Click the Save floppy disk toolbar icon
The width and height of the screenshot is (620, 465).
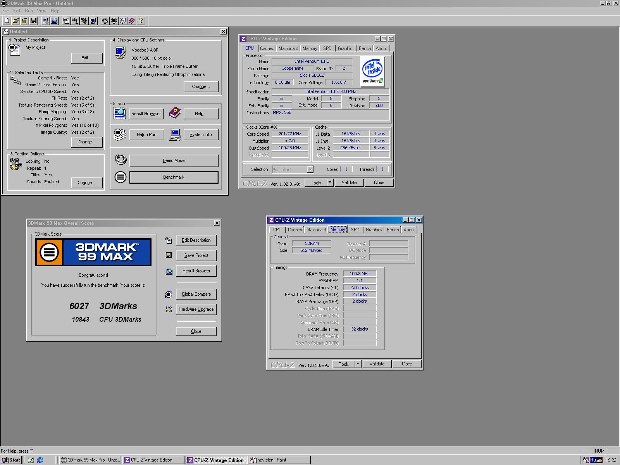click(33, 21)
